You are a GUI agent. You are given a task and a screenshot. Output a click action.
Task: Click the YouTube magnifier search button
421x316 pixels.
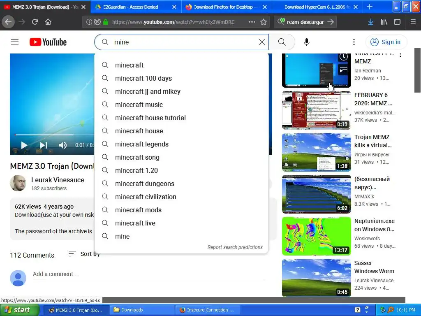click(282, 42)
